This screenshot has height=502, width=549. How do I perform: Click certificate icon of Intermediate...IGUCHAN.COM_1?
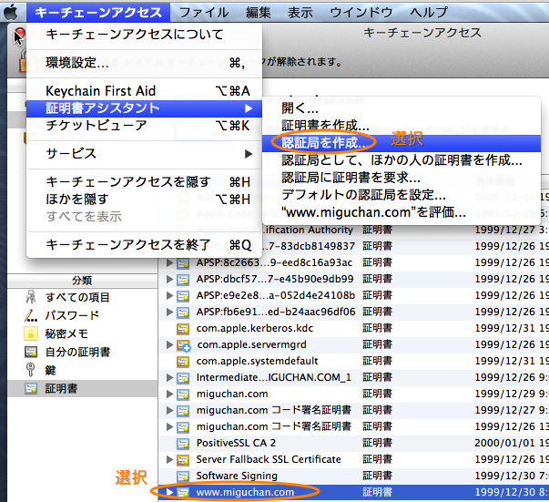coord(183,378)
